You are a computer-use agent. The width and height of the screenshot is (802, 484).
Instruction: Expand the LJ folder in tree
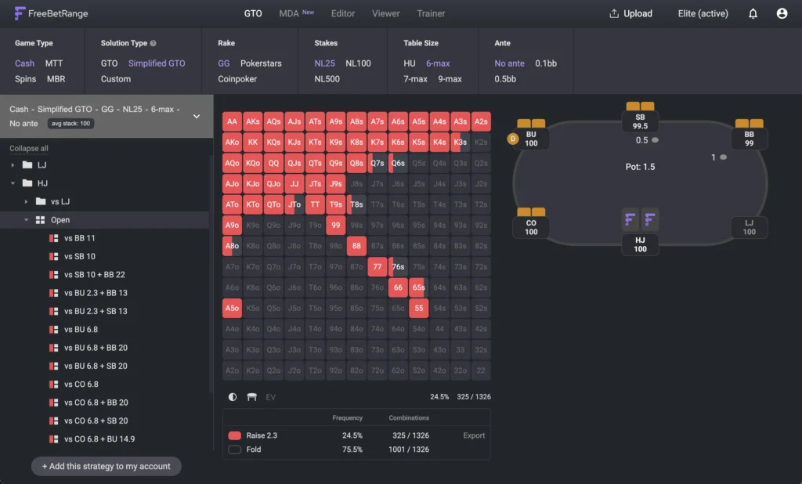[13, 165]
